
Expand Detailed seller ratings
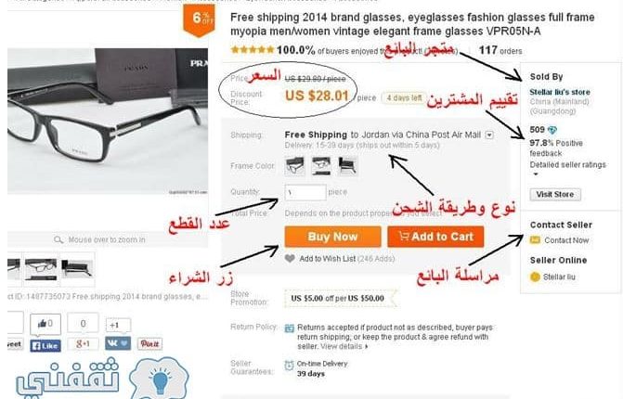535,174
